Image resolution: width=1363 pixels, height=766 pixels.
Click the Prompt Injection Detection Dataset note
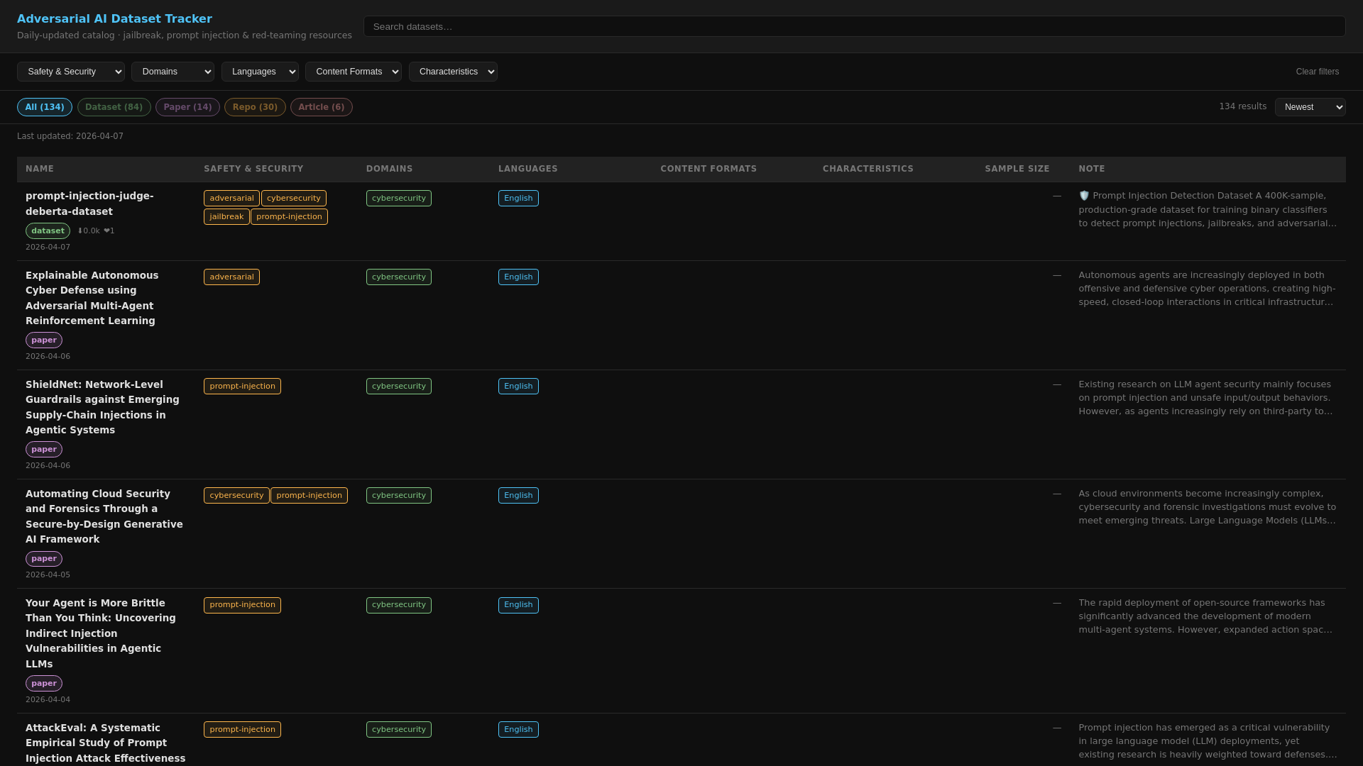[1208, 209]
